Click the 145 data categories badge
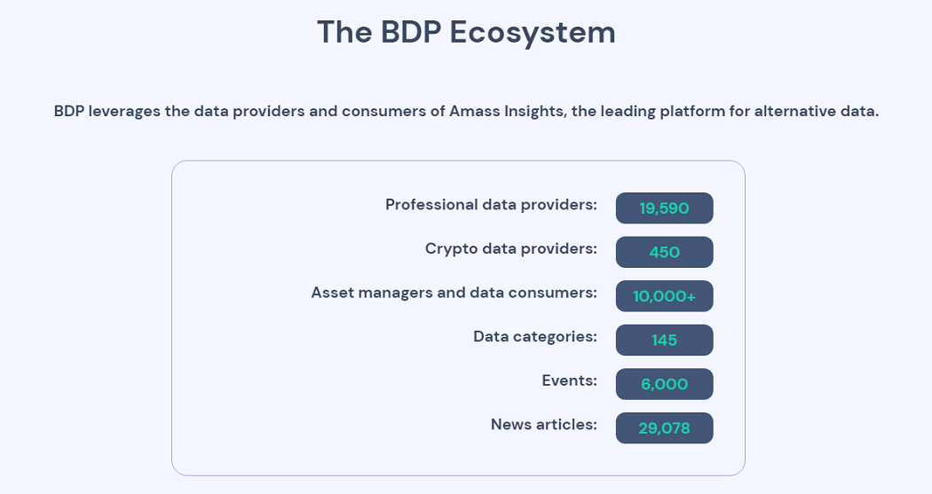 [x=665, y=340]
